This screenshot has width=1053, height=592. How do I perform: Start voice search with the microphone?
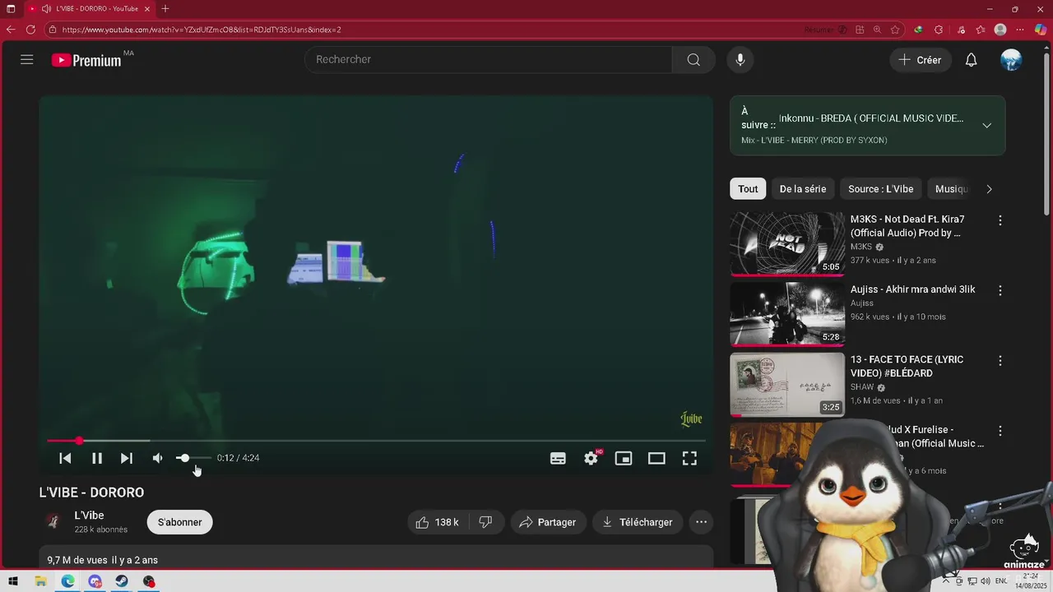740,59
